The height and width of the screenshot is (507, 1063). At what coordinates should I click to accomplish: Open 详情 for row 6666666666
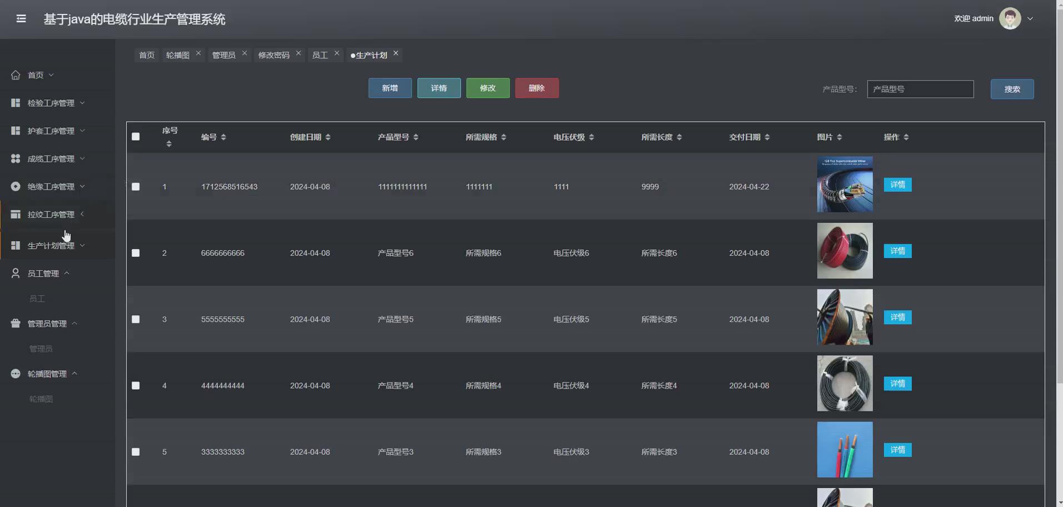coord(898,251)
